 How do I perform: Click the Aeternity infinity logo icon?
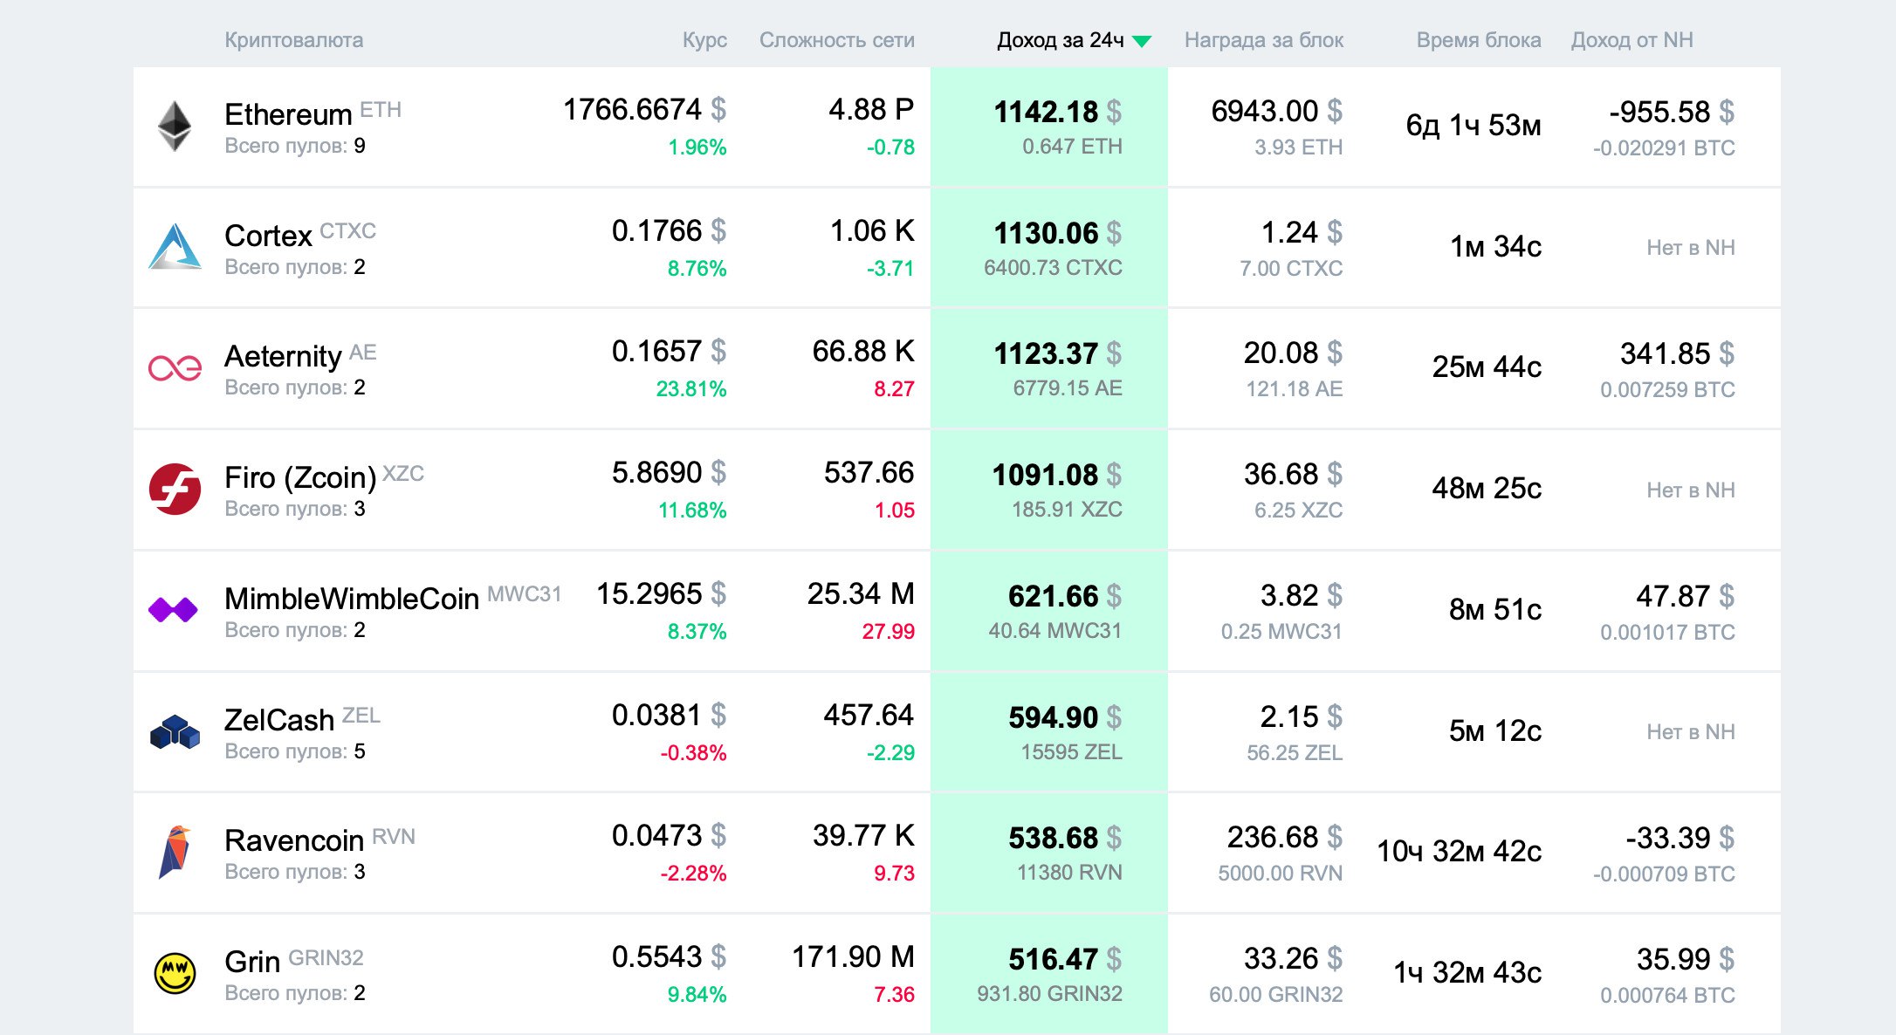click(x=175, y=368)
